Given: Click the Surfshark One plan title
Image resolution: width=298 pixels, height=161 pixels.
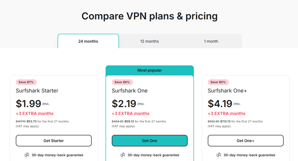Looking at the screenshot, I should (x=130, y=91).
